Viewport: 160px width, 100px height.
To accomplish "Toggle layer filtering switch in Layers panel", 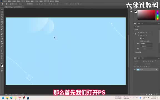I will pos(155,61).
